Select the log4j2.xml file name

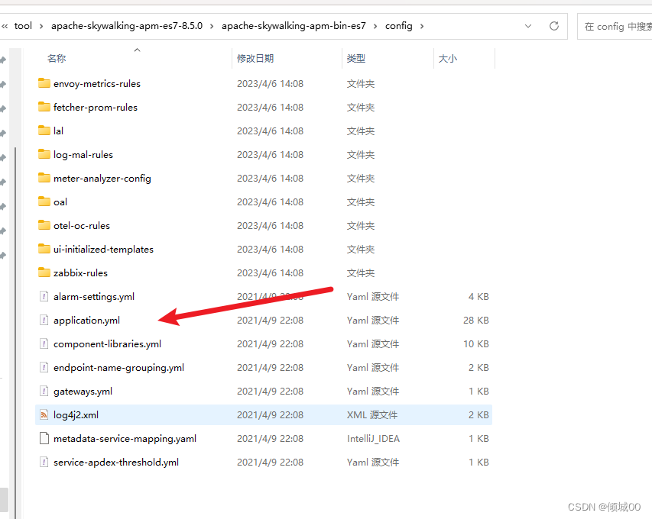point(76,414)
